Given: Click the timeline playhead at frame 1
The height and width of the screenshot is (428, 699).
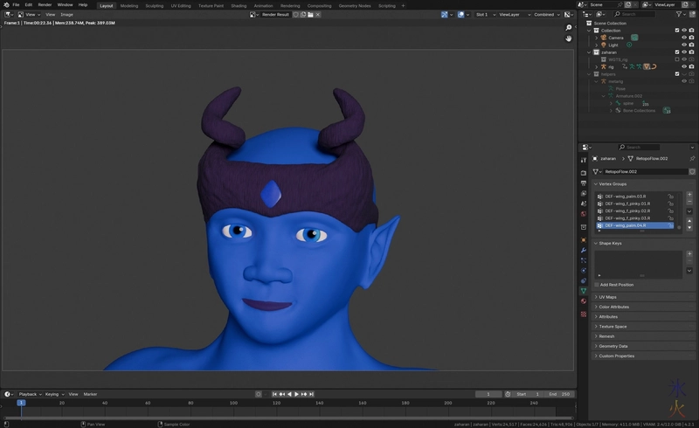Looking at the screenshot, I should coord(21,403).
